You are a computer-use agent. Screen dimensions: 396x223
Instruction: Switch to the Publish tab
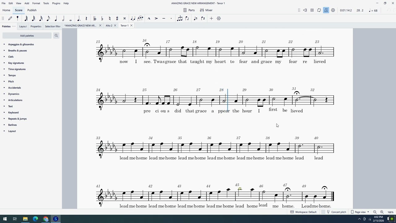tap(32, 10)
